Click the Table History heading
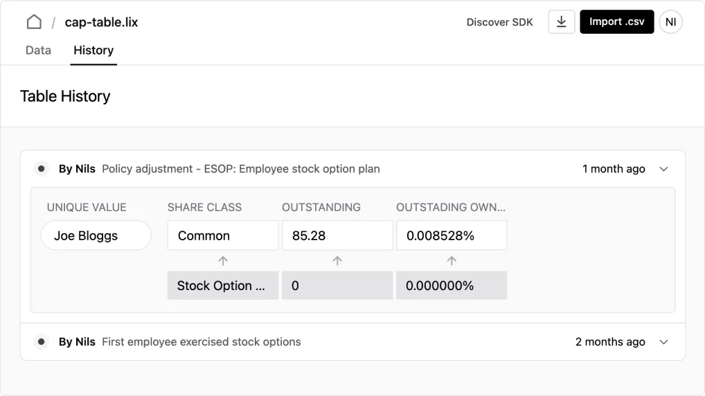 pyautogui.click(x=65, y=96)
